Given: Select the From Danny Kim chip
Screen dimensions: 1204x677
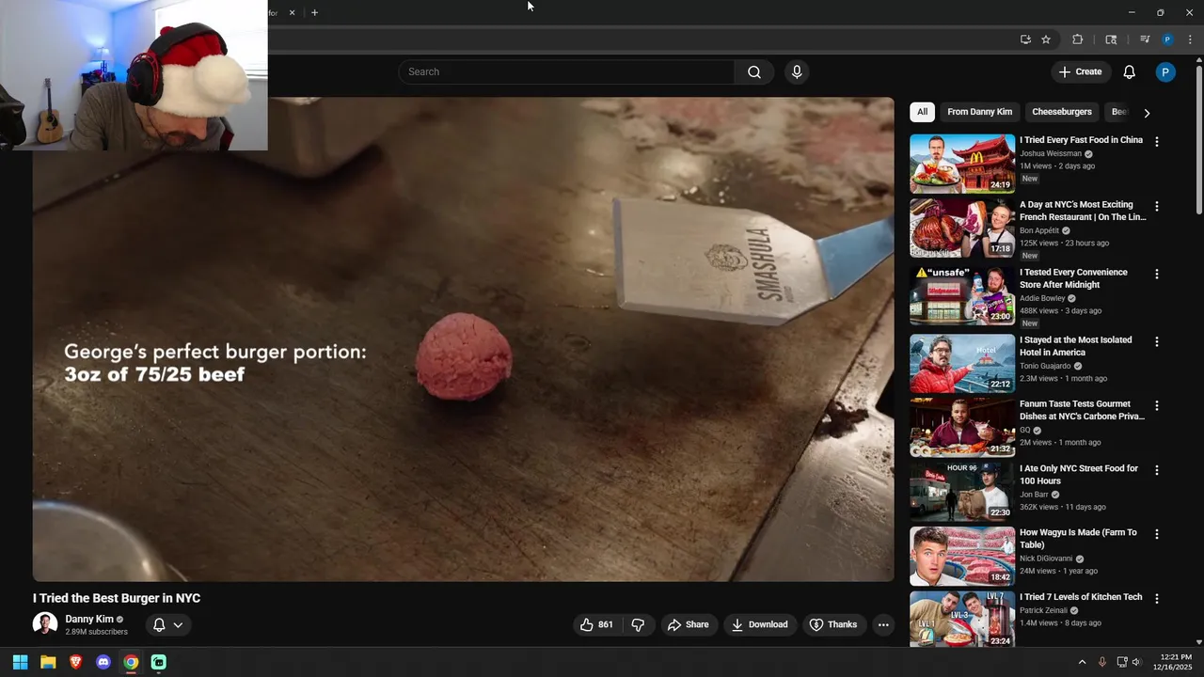Looking at the screenshot, I should point(979,112).
